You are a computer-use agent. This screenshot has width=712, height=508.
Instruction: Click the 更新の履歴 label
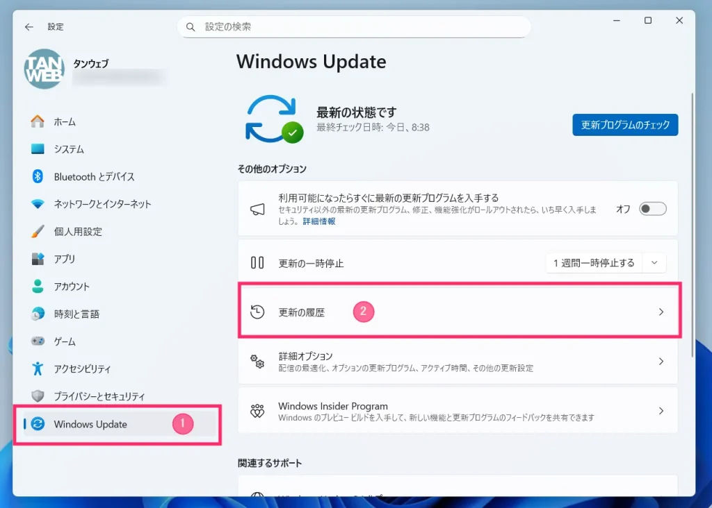(x=302, y=312)
